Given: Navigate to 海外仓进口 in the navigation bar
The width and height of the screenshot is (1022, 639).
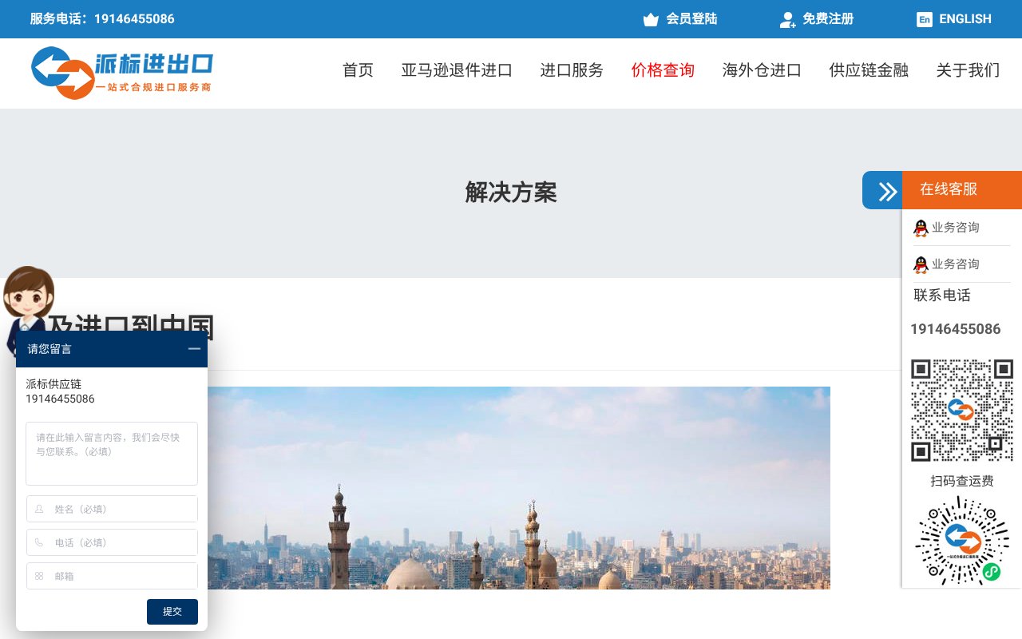Looking at the screenshot, I should click(762, 70).
